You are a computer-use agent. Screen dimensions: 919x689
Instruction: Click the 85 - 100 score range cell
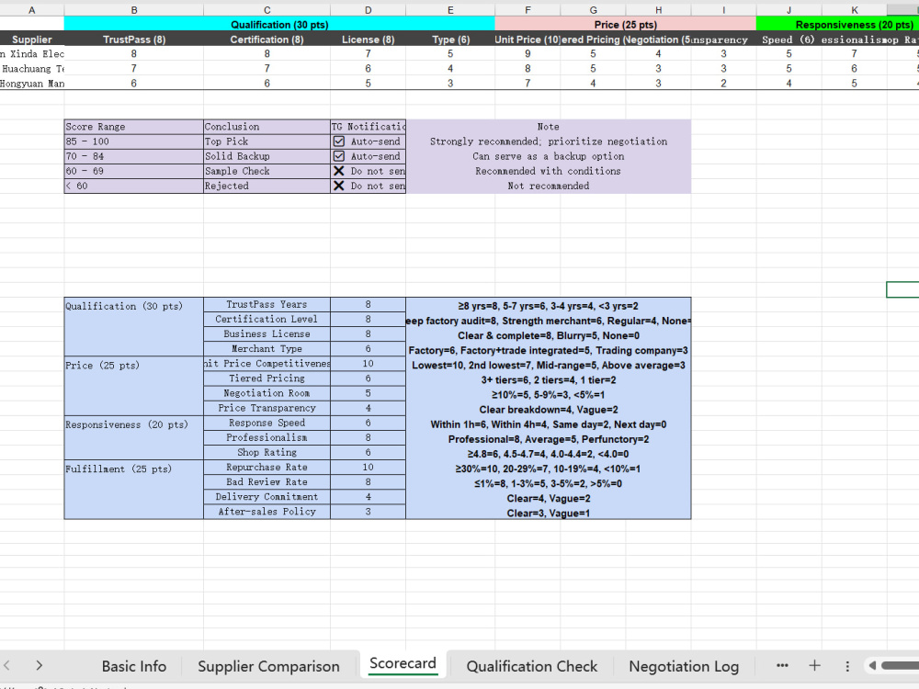[134, 141]
